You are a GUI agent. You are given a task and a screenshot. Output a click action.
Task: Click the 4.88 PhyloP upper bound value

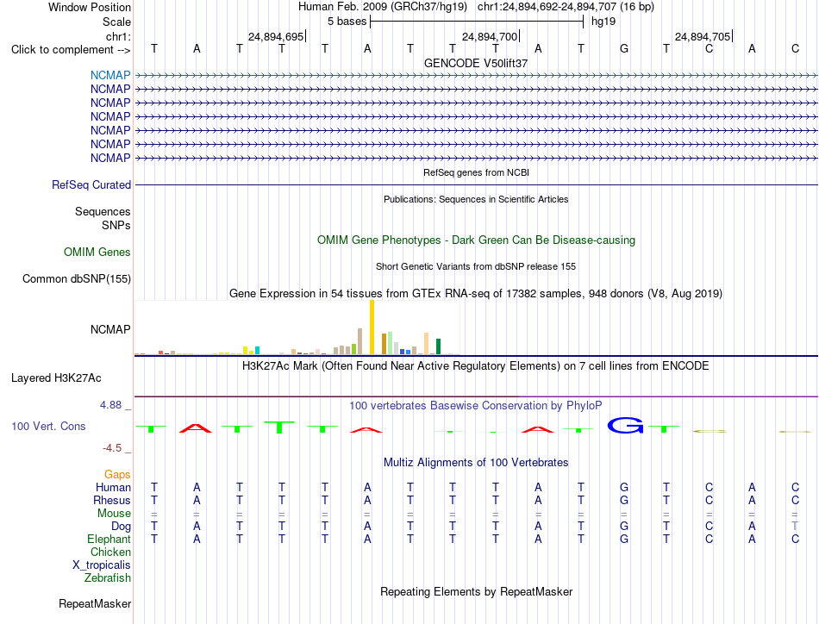(110, 405)
